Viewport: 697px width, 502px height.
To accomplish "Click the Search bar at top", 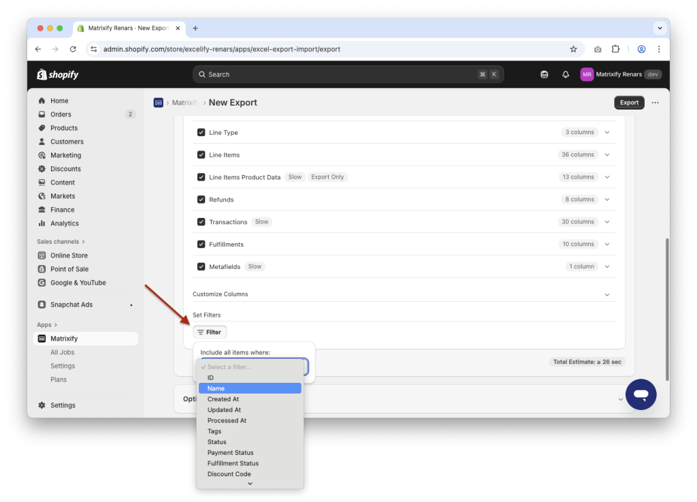I will (x=348, y=74).
